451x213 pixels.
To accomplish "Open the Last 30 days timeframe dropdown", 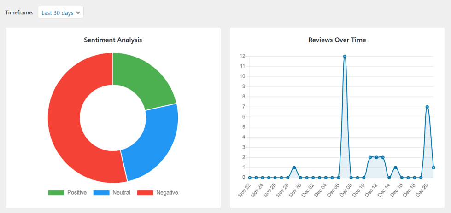I will coord(61,13).
